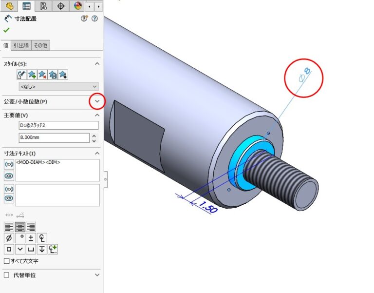Increase the 8.000mm value with up arrow
This screenshot has height=293, width=374.
click(94, 136)
